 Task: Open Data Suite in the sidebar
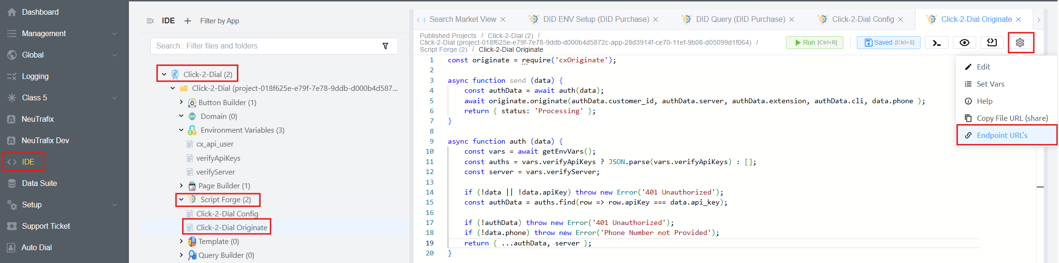(39, 183)
